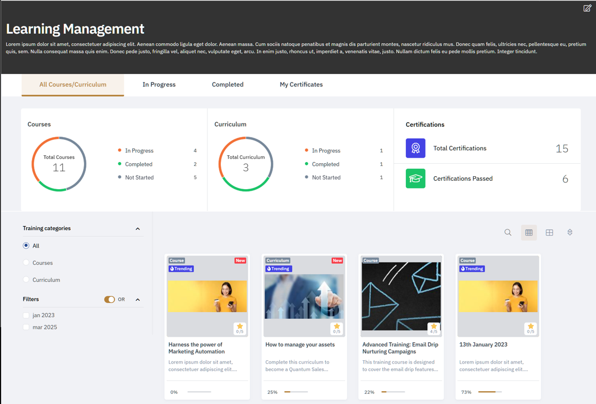Click 'This training course is designed' description
This screenshot has width=596, height=404.
(400, 366)
